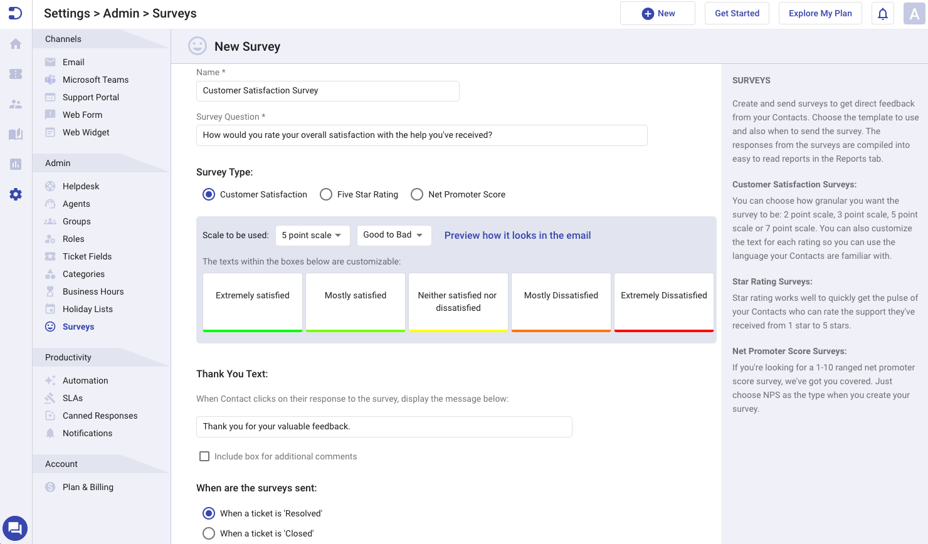This screenshot has width=928, height=544.
Task: Switch to Canned Responses under Productivity
Action: pos(100,416)
